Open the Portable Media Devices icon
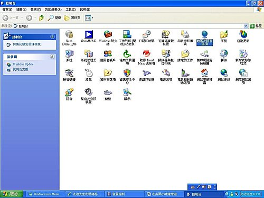The height and width of the screenshot is (198, 264). click(x=166, y=37)
